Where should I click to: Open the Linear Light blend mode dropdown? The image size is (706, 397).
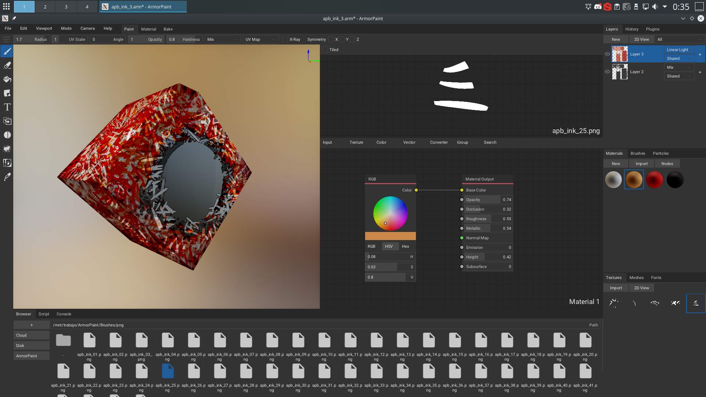678,50
